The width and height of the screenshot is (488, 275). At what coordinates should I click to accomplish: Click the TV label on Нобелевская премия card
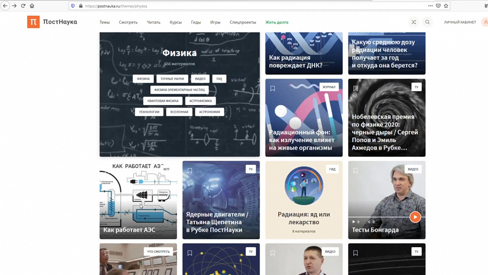click(416, 87)
